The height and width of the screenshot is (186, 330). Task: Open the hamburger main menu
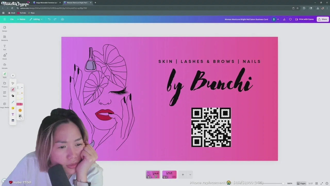(5, 19)
